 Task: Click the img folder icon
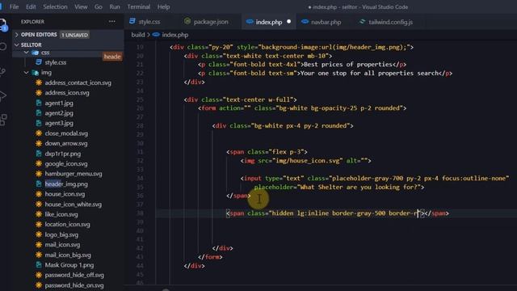tap(36, 73)
